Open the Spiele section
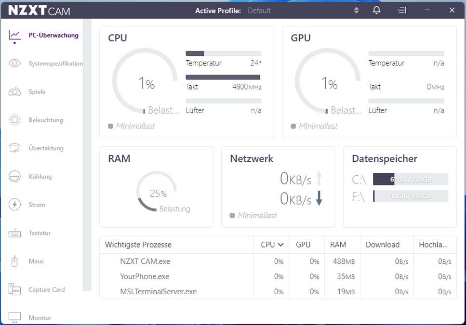466x325 pixels. (x=37, y=91)
